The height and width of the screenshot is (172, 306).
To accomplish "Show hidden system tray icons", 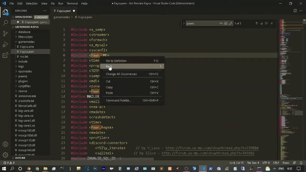I will (x=274, y=169).
